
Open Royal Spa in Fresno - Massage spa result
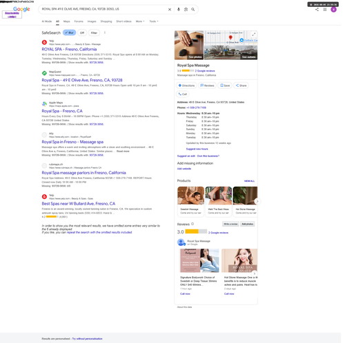(72, 142)
